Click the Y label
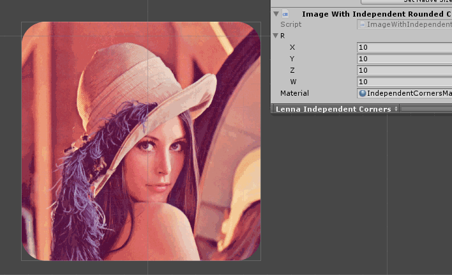The width and height of the screenshot is (452, 275). 292,59
